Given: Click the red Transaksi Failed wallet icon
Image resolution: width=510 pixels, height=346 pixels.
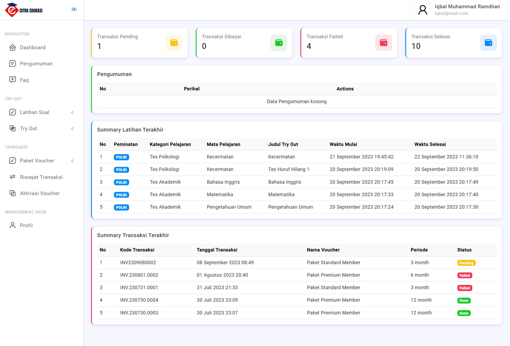Looking at the screenshot, I should pyautogui.click(x=383, y=43).
